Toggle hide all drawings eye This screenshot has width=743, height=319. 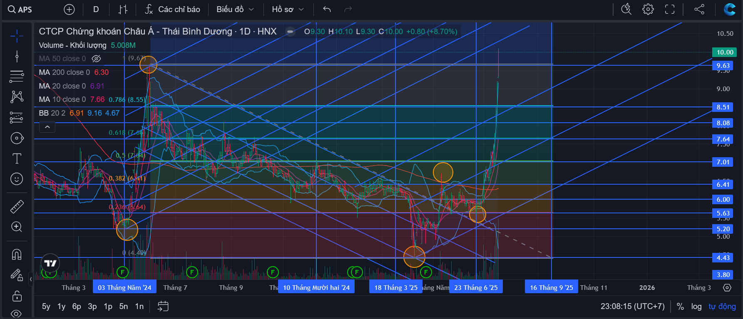pyautogui.click(x=17, y=313)
